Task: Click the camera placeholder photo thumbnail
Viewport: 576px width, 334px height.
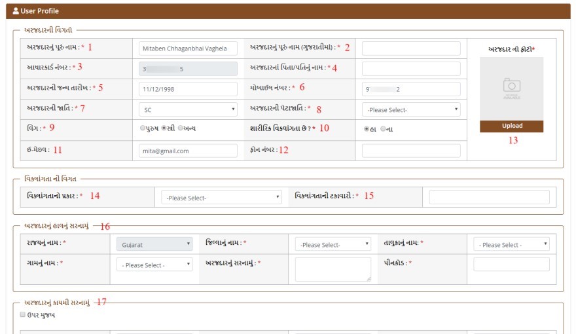Action: [x=511, y=88]
